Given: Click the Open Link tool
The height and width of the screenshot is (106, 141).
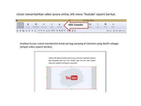Looking at the screenshot, I should point(44,25).
